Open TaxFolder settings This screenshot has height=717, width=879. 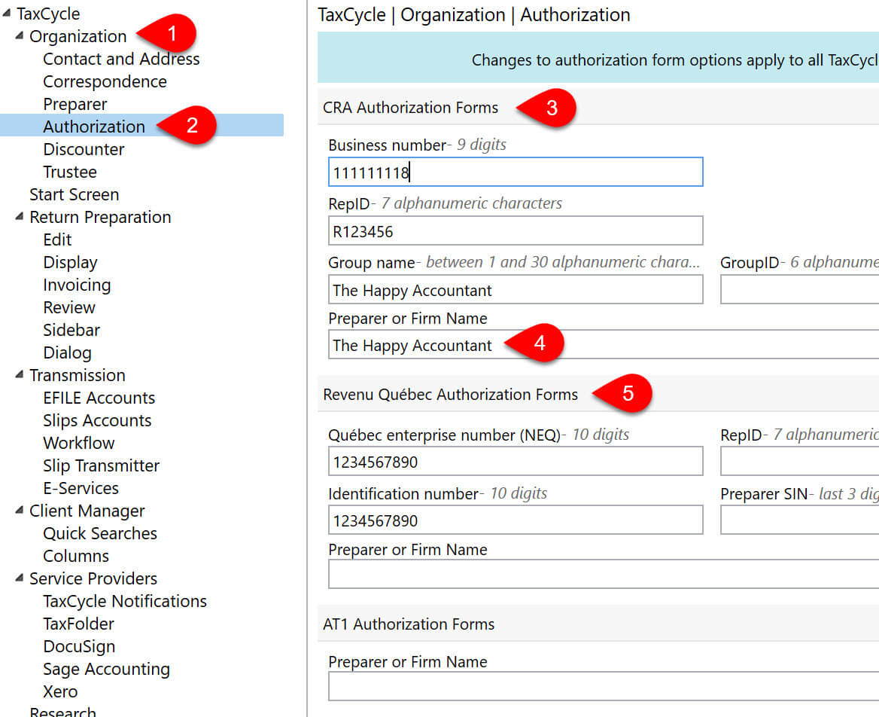78,624
